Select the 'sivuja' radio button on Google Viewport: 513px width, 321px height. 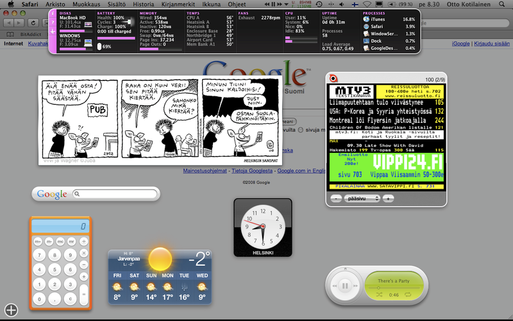tap(300, 130)
